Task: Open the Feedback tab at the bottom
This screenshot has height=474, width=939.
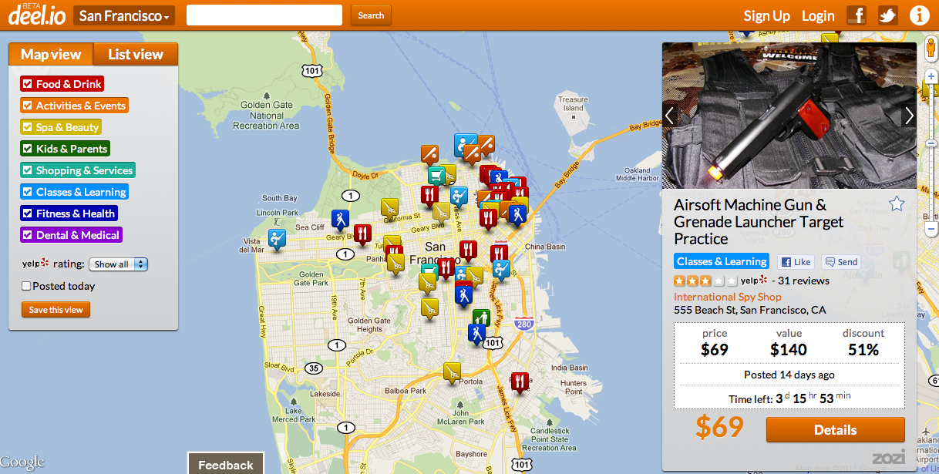Action: point(226,464)
